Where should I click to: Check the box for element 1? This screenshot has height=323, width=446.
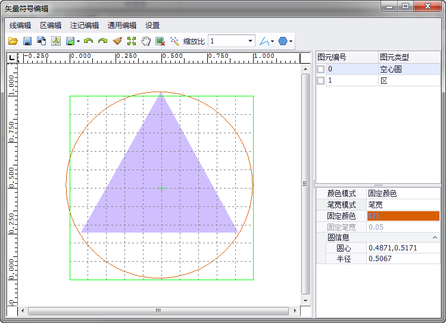click(321, 80)
